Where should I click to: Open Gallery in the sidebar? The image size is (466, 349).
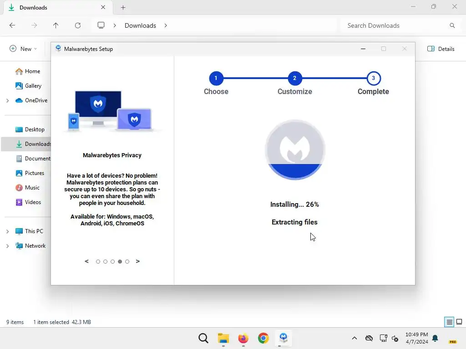click(x=28, y=86)
